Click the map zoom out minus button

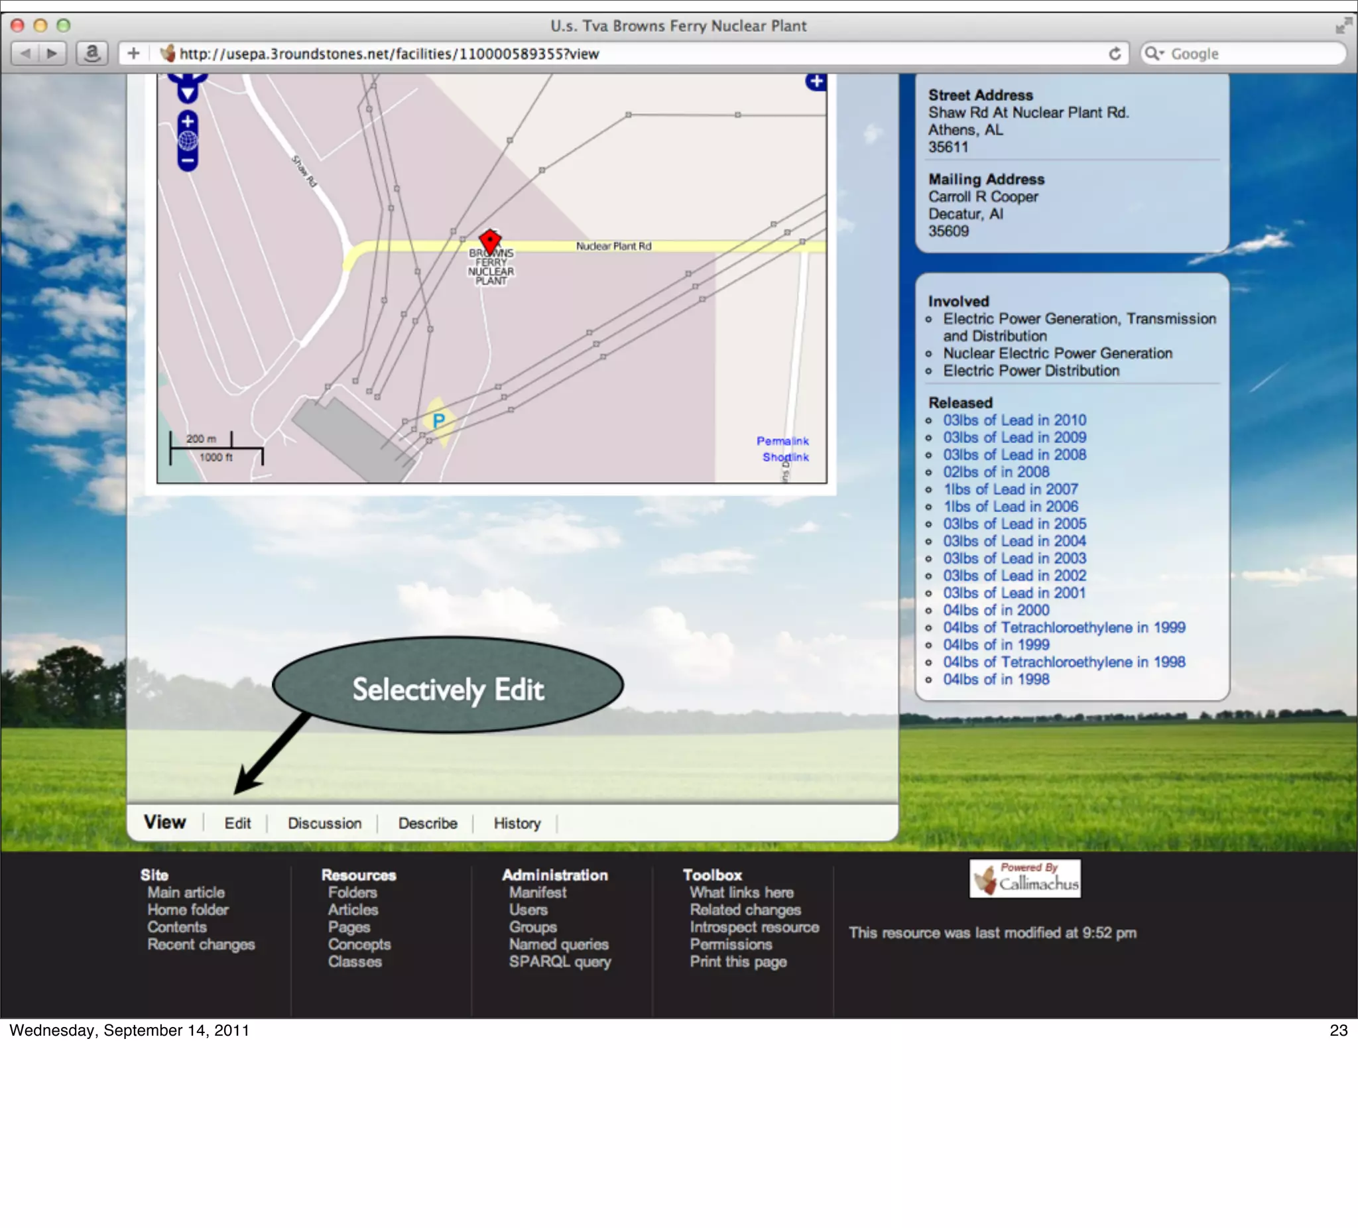[x=188, y=161]
